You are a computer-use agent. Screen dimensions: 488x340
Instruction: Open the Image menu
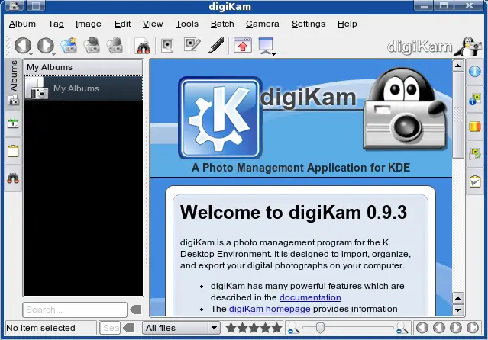point(88,24)
